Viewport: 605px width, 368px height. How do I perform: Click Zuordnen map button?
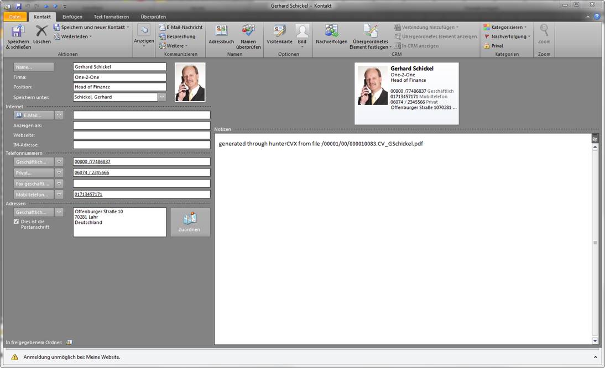190,222
